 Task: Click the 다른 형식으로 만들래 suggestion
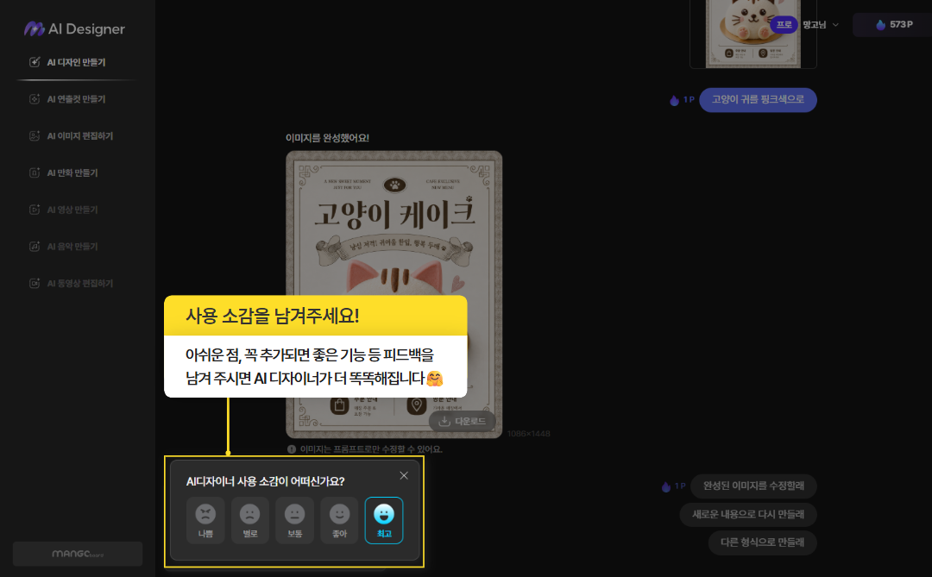[x=763, y=543]
